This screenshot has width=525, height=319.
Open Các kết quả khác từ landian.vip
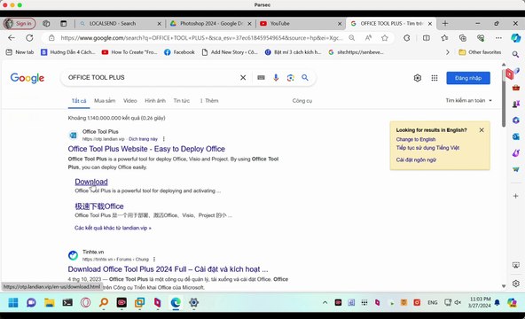[x=113, y=228]
